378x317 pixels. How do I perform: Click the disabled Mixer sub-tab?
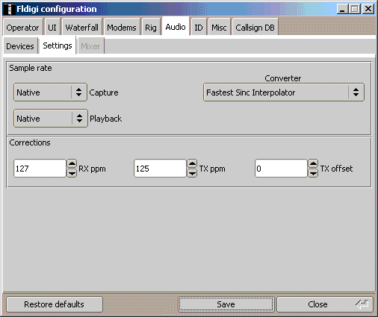[x=90, y=46]
